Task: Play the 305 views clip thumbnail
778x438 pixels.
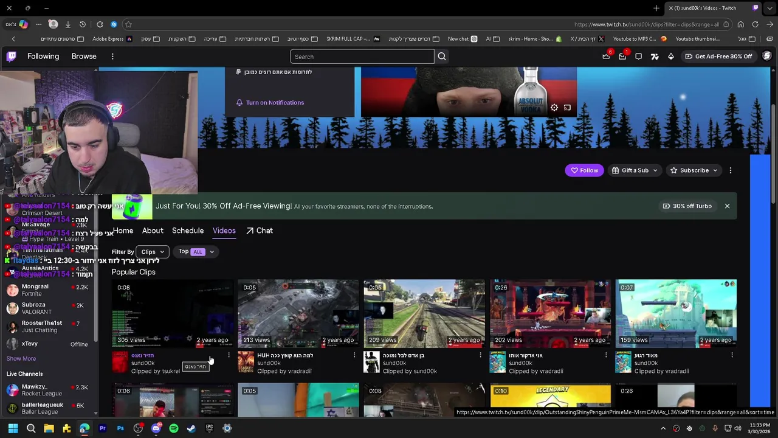Action: (x=173, y=313)
